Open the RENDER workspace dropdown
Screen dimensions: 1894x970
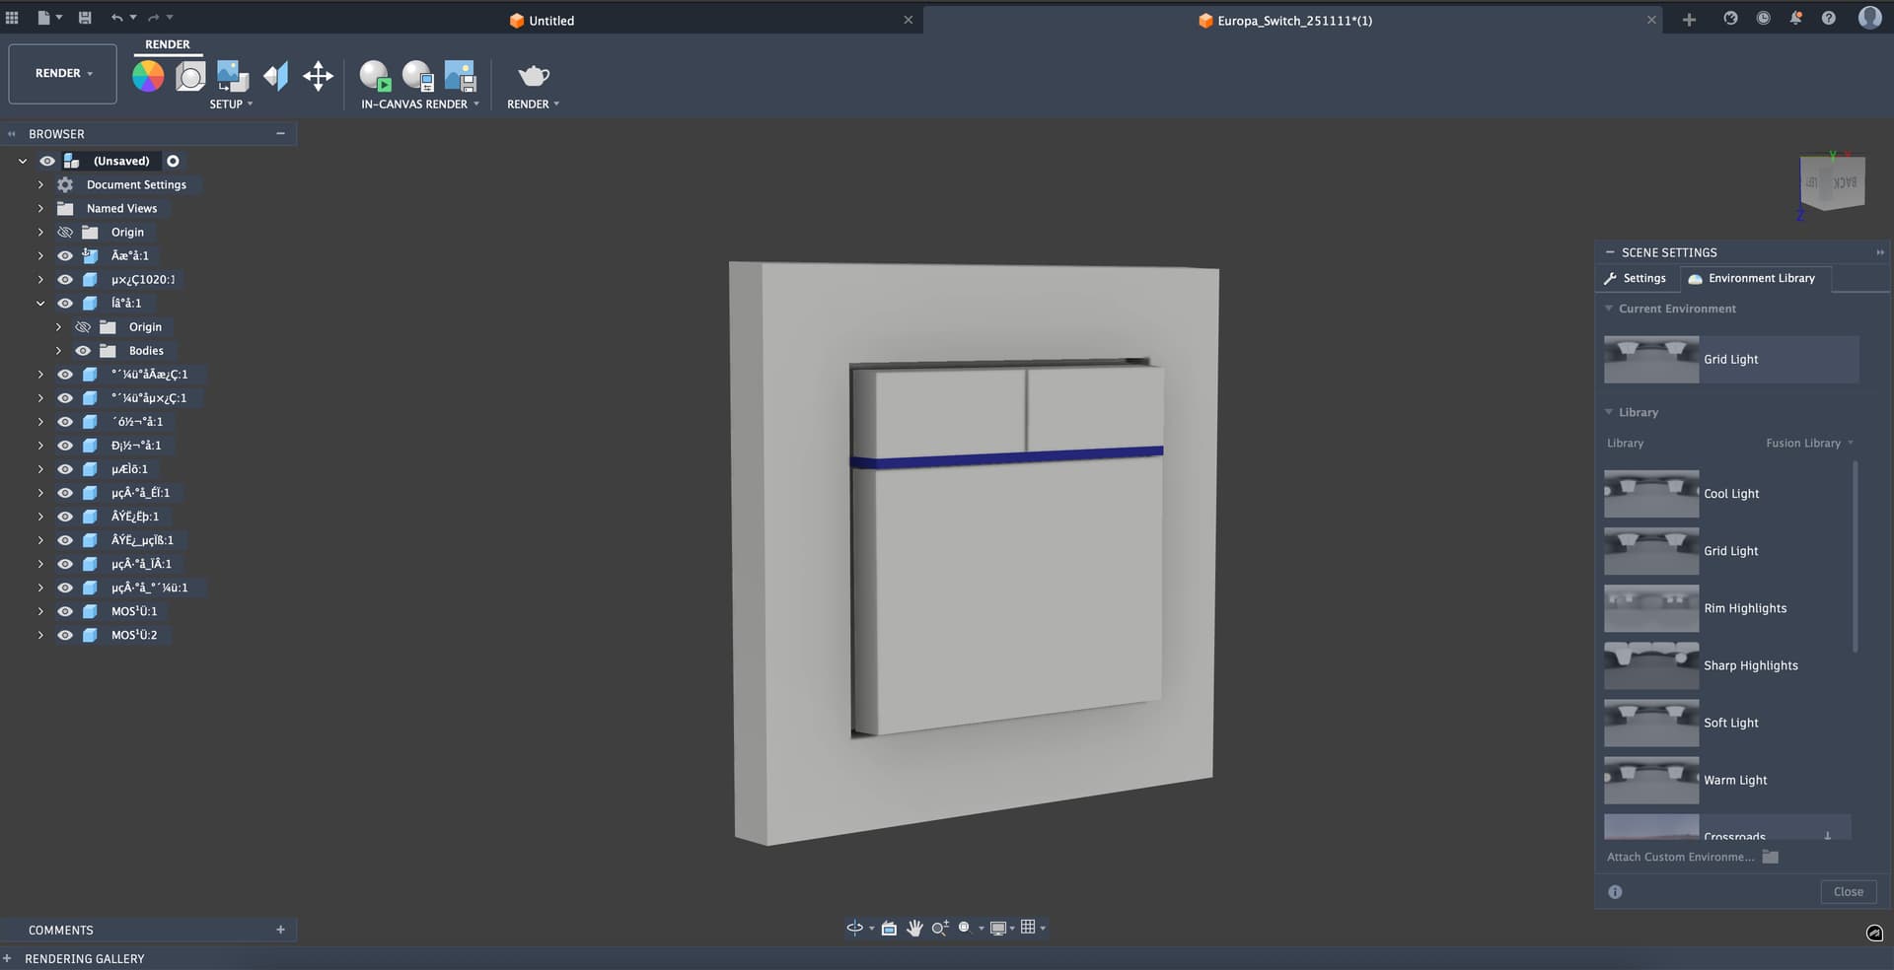[63, 74]
